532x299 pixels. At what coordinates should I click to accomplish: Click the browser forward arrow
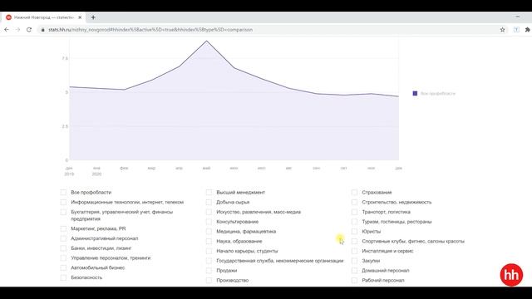[17, 30]
